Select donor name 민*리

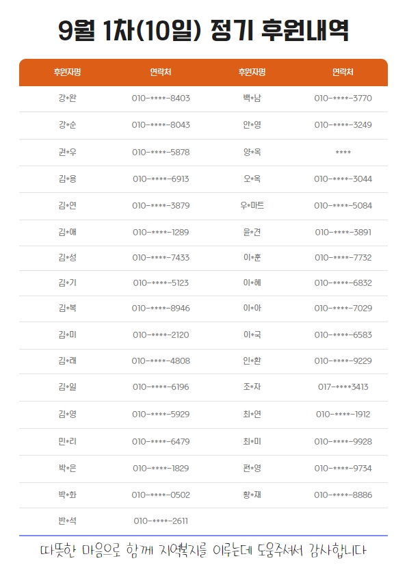67,441
